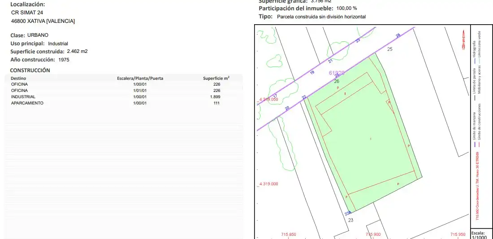Click 'Parcela construida sin división horizontal'
The width and height of the screenshot is (493, 239).
321,17
